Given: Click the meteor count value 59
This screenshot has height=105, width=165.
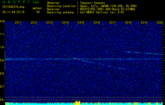Looking at the screenshot, I should coord(38,12).
